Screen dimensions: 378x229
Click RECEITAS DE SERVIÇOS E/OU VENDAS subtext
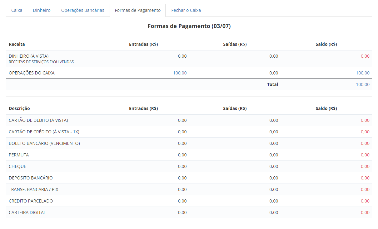(41, 62)
